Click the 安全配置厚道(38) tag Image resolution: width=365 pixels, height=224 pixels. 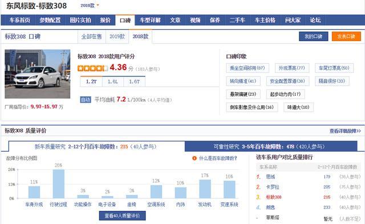(287, 81)
